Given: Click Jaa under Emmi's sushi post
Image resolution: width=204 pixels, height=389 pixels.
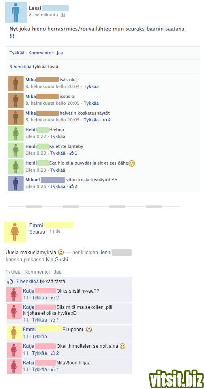Looking at the screenshot, I should point(58,272).
